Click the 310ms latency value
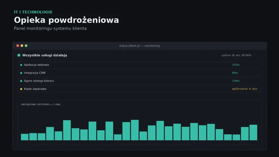Image resolution: width=279 pixels, height=157 pixels. pyautogui.click(x=236, y=81)
